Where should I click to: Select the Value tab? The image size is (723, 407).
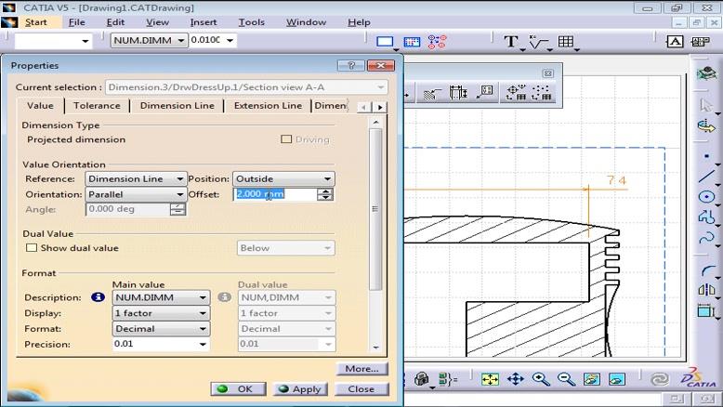click(x=40, y=106)
